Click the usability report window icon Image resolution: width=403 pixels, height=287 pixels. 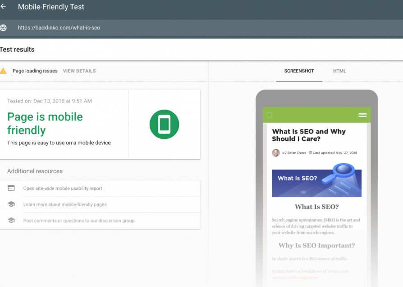[11, 188]
